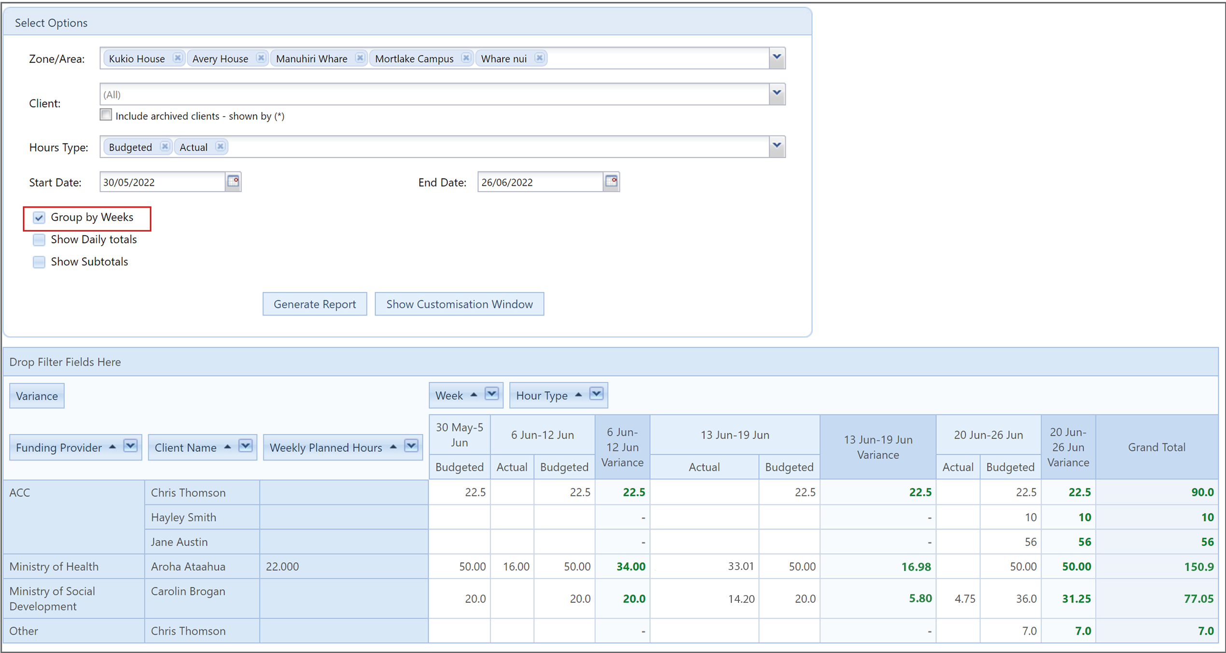Expand the Hours Type dropdown
The image size is (1226, 653).
pyautogui.click(x=777, y=146)
